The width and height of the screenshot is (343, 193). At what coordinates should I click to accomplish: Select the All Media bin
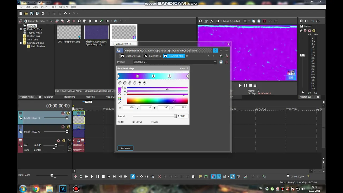point(32,26)
